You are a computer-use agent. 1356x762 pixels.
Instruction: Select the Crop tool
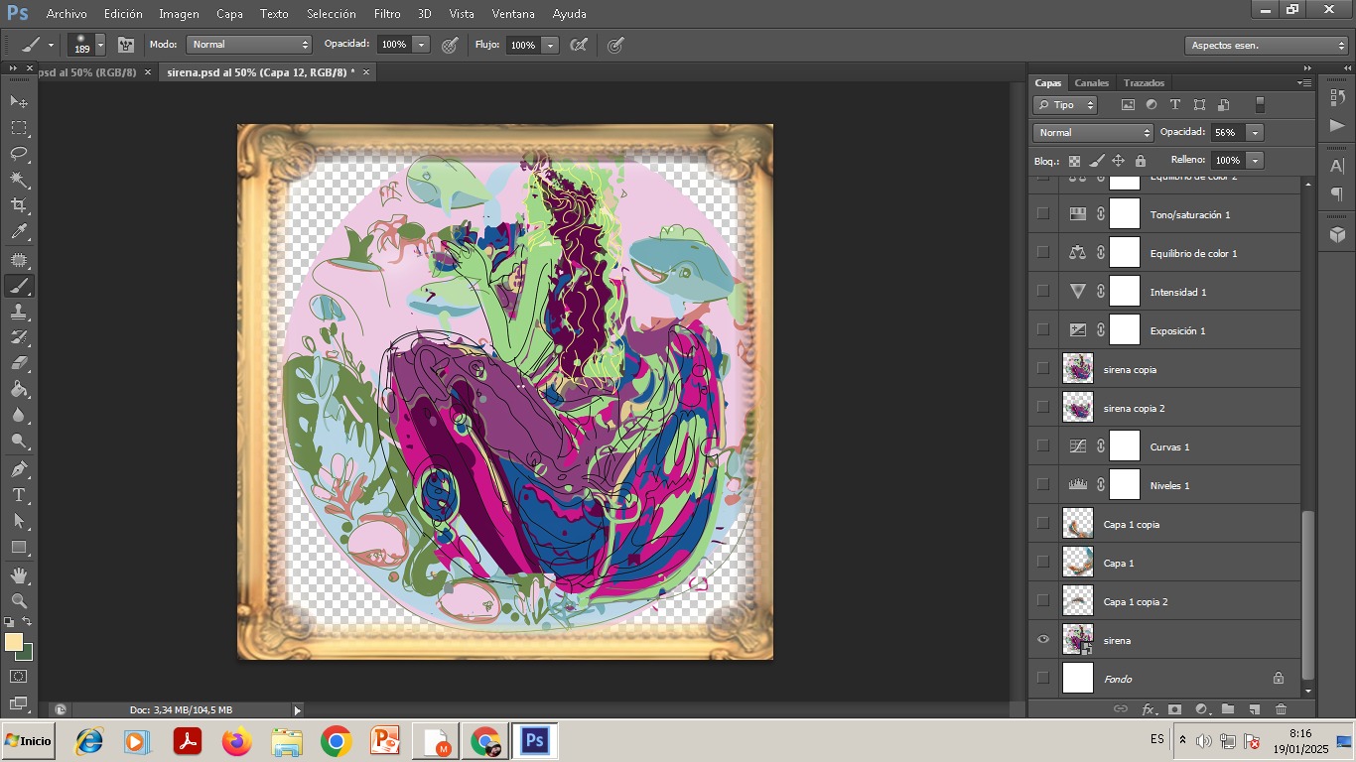click(x=19, y=205)
